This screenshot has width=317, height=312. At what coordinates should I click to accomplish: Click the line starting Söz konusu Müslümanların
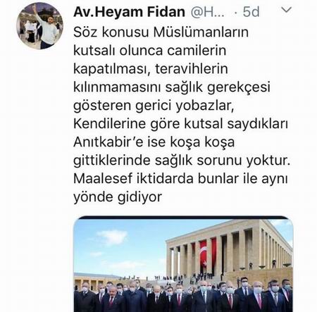161,32
